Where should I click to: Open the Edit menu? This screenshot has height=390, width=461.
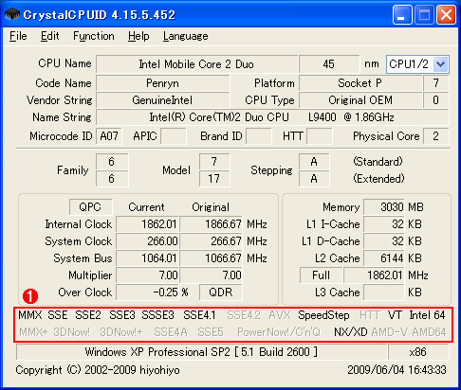click(x=49, y=36)
